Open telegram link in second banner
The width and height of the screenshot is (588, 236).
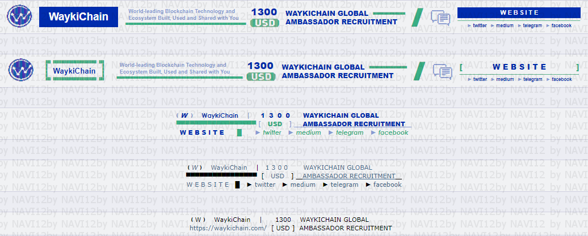[x=533, y=79]
